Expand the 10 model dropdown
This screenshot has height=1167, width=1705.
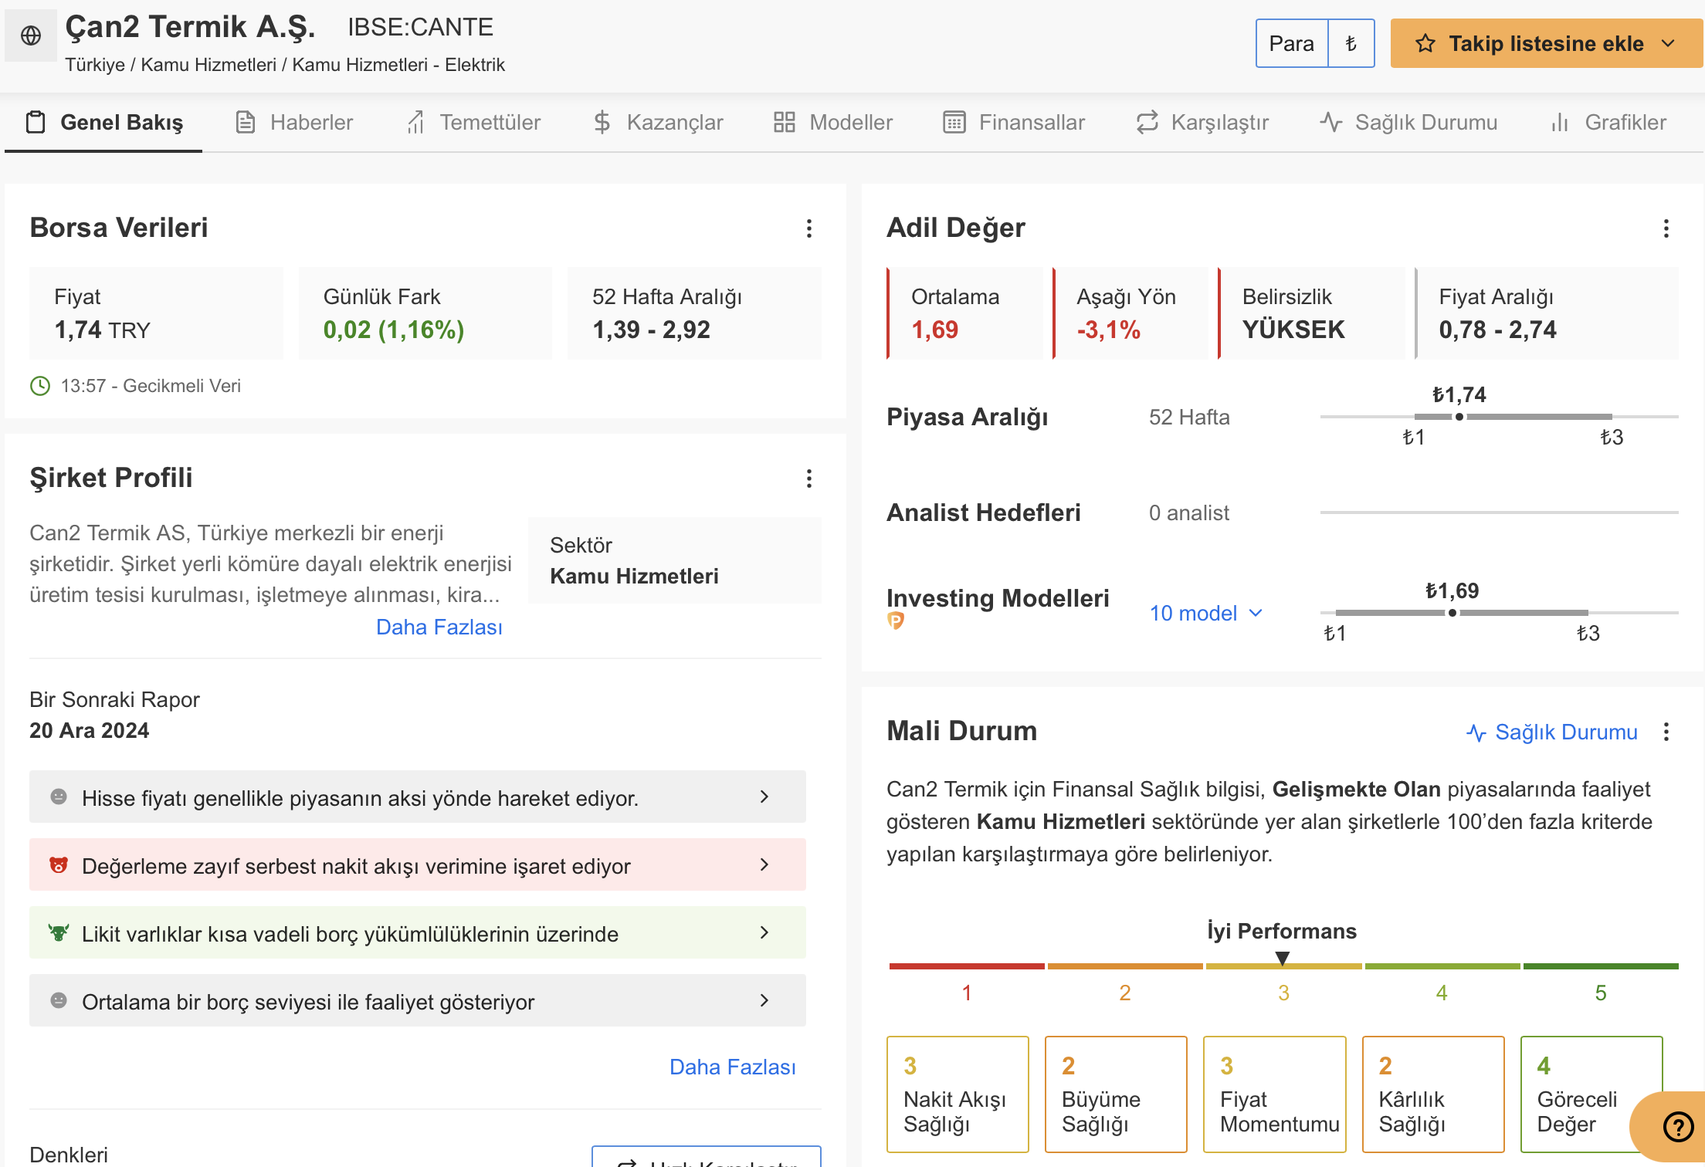[x=1206, y=613]
